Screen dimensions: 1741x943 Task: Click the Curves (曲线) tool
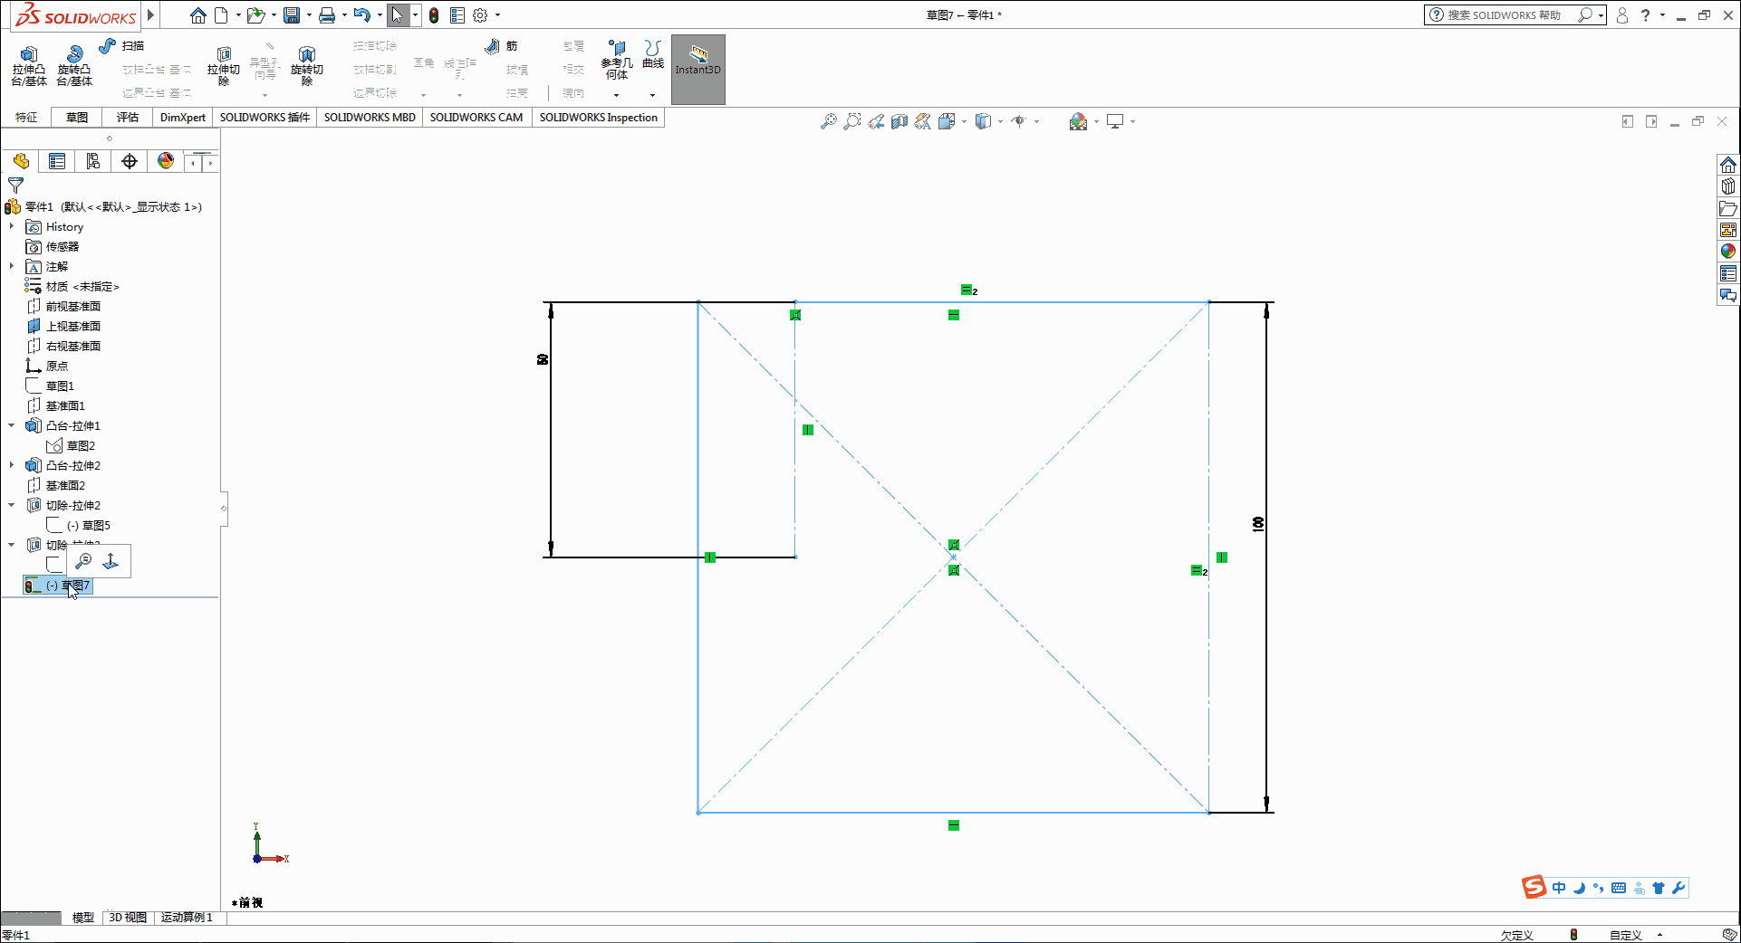click(x=653, y=54)
